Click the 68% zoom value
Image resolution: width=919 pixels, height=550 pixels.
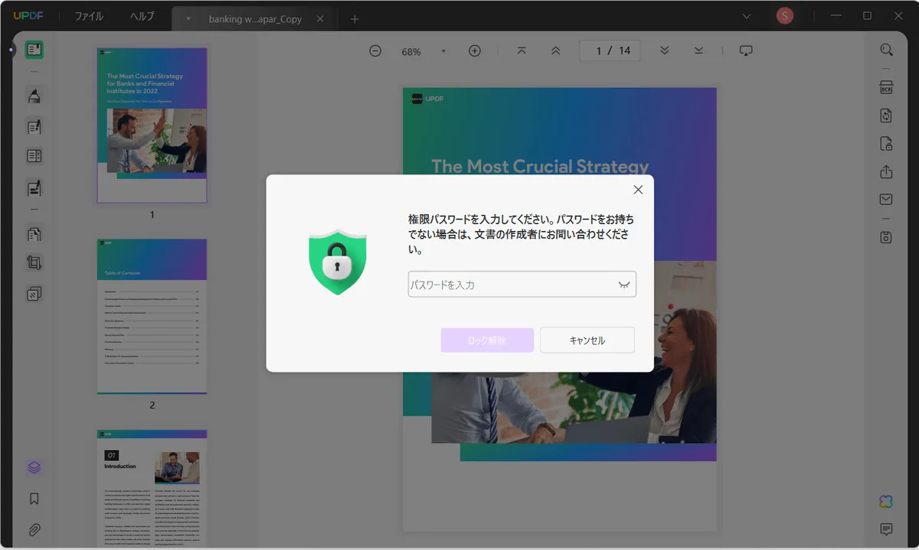click(411, 51)
